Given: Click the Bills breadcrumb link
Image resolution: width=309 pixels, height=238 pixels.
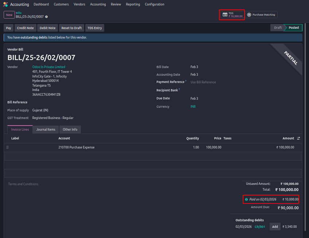Looking at the screenshot, I should tap(19, 13).
